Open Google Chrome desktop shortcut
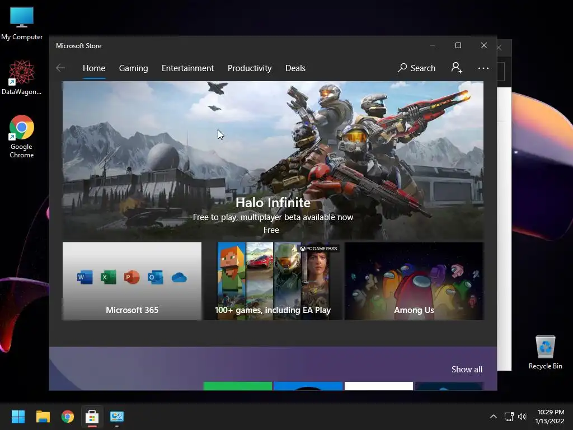Screen dimensions: 573x430 pos(22,137)
